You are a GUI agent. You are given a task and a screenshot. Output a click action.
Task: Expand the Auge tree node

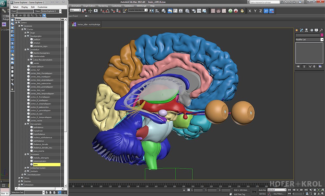click(x=25, y=33)
